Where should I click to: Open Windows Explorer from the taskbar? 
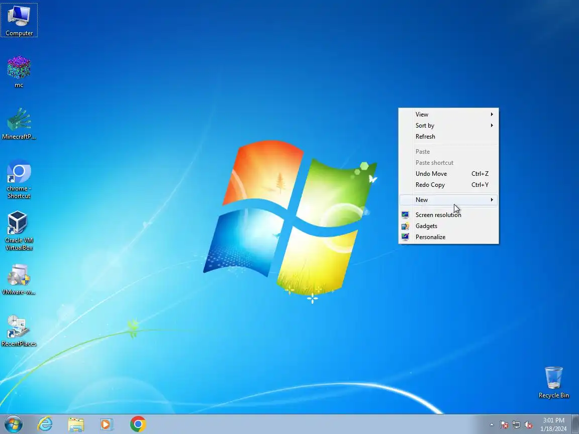pos(76,424)
